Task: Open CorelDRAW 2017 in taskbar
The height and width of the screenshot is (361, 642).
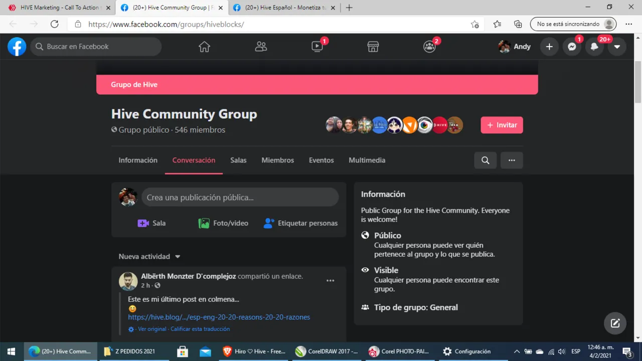Action: [x=327, y=351]
